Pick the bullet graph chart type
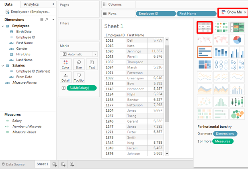 (221, 114)
